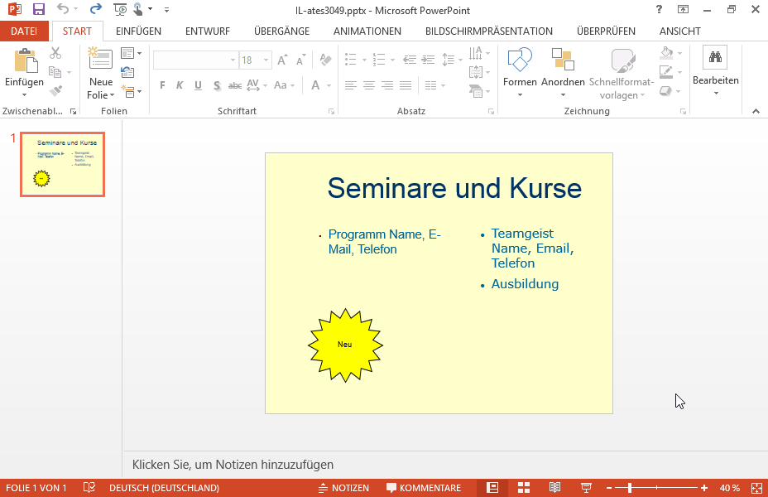768x497 pixels.
Task: Click the spell check status icon
Action: (x=89, y=488)
